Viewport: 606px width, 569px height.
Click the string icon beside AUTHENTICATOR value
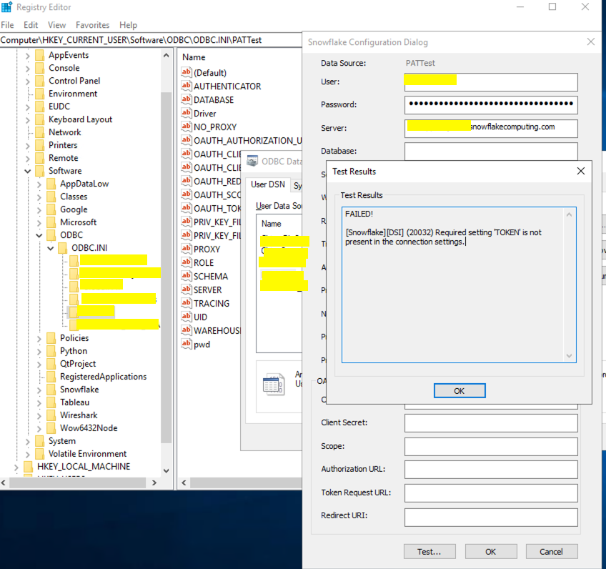click(187, 86)
